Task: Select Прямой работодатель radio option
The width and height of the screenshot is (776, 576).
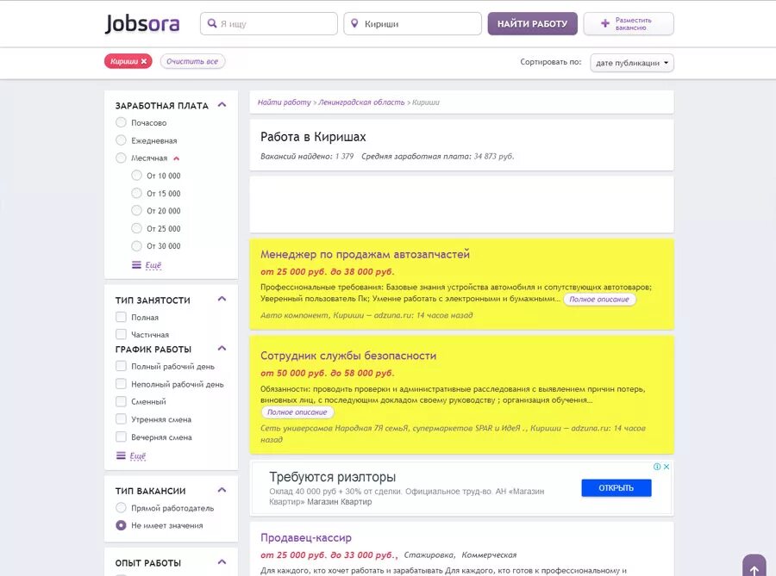Action: pos(122,508)
